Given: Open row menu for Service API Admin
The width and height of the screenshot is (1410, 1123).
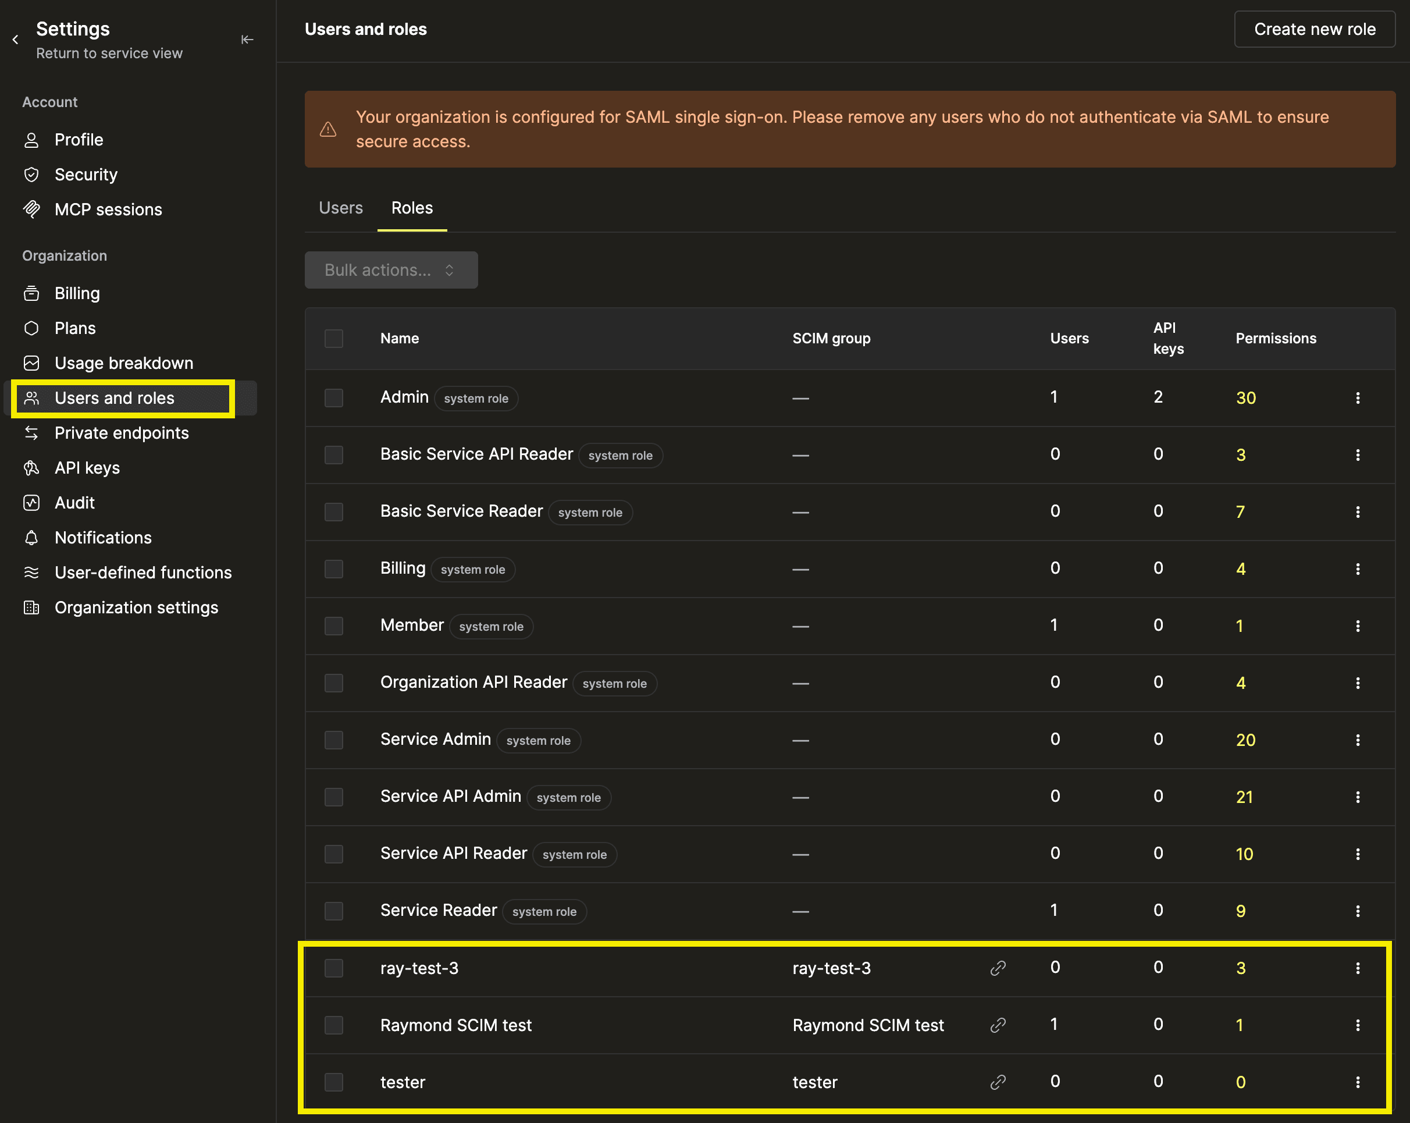Looking at the screenshot, I should (1358, 797).
